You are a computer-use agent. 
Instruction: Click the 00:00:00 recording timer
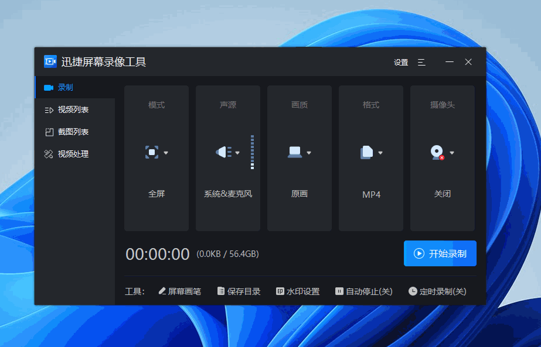pyautogui.click(x=157, y=255)
